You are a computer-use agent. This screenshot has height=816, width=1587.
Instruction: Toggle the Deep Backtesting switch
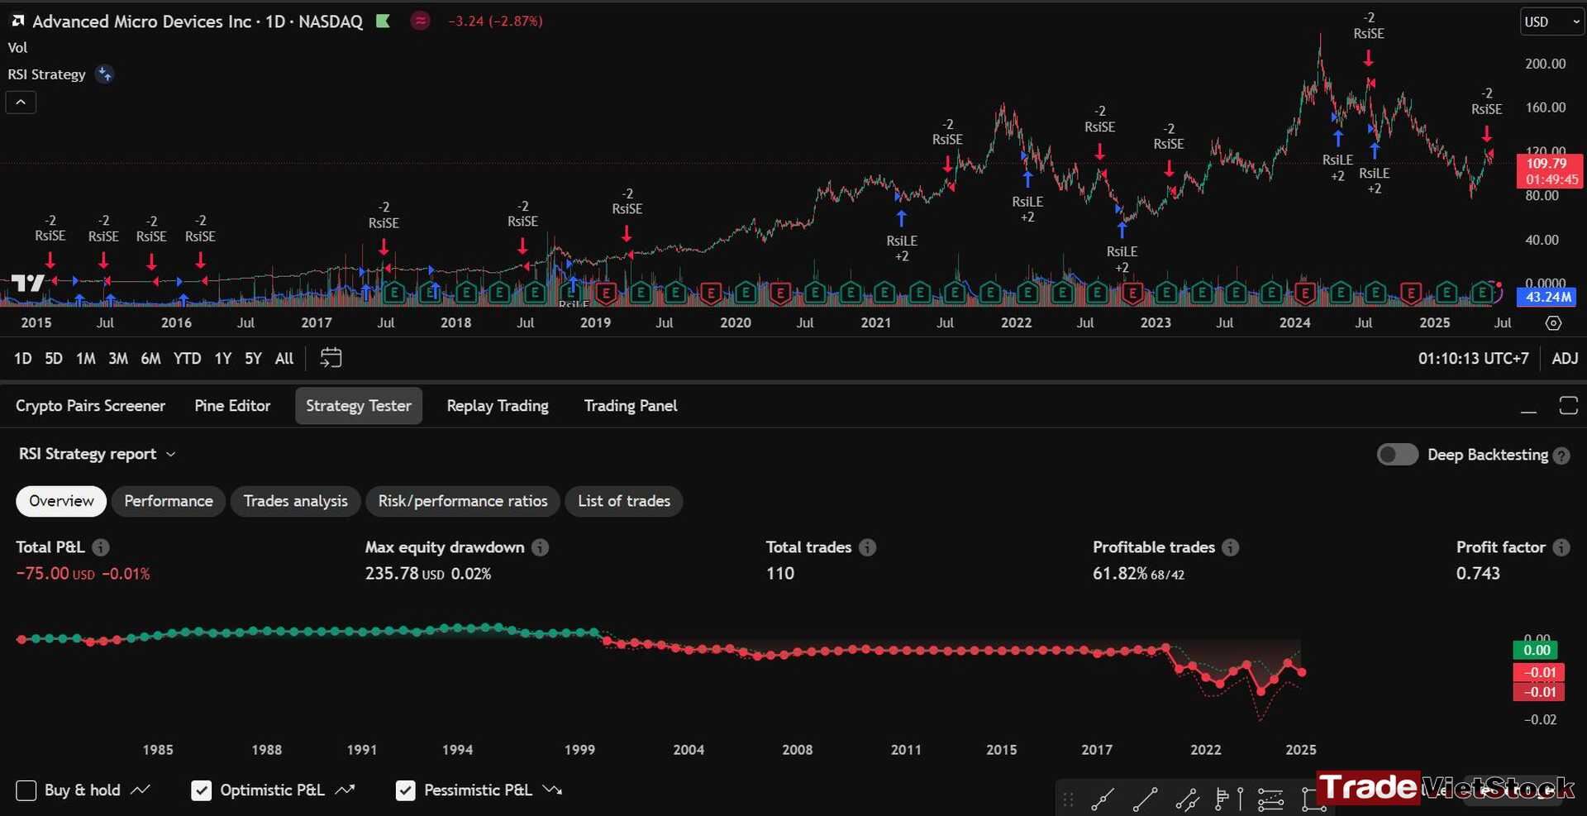click(1398, 455)
